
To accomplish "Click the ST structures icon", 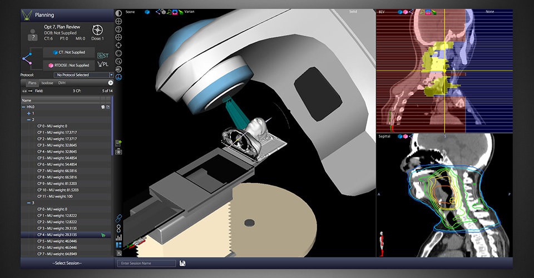I will pos(103,56).
